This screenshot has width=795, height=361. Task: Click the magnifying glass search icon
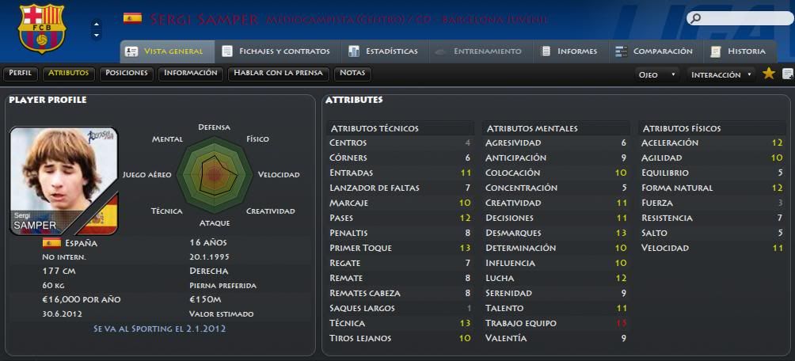point(695,19)
